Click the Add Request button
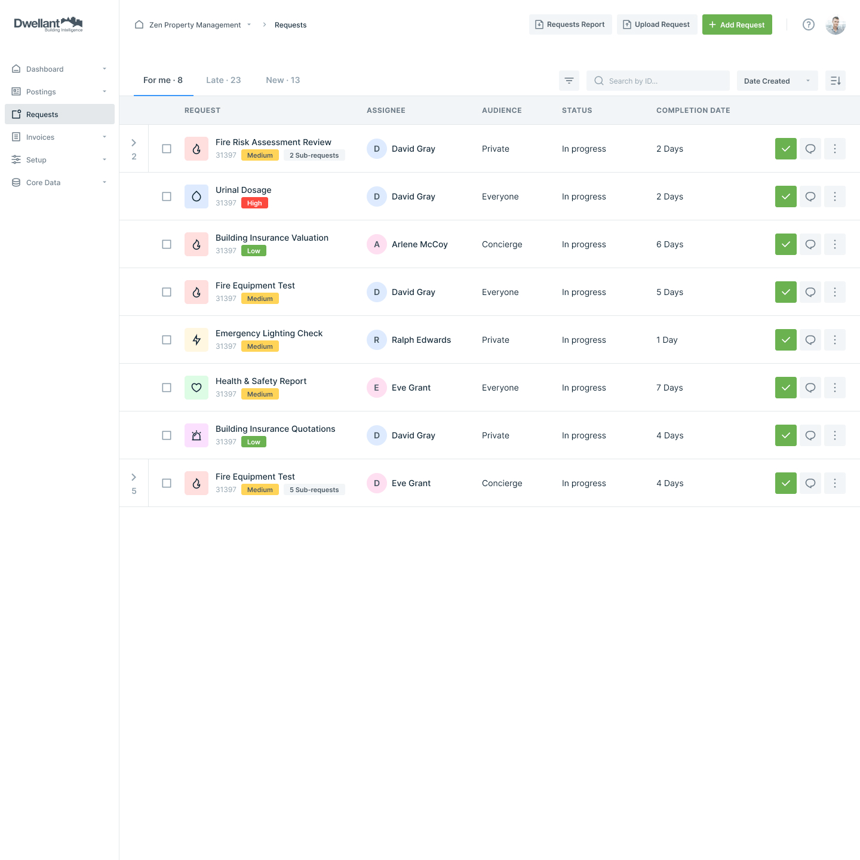This screenshot has width=860, height=860. [x=736, y=24]
